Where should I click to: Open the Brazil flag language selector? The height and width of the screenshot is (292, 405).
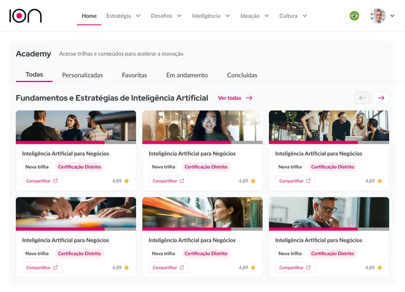click(x=354, y=16)
